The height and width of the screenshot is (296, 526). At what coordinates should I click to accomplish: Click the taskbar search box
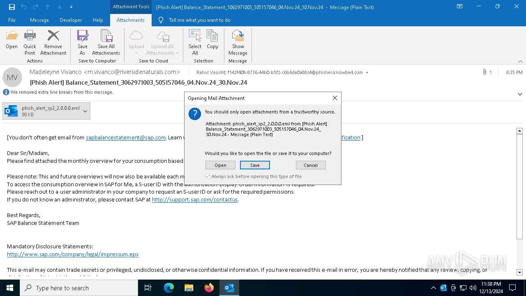tap(79, 288)
